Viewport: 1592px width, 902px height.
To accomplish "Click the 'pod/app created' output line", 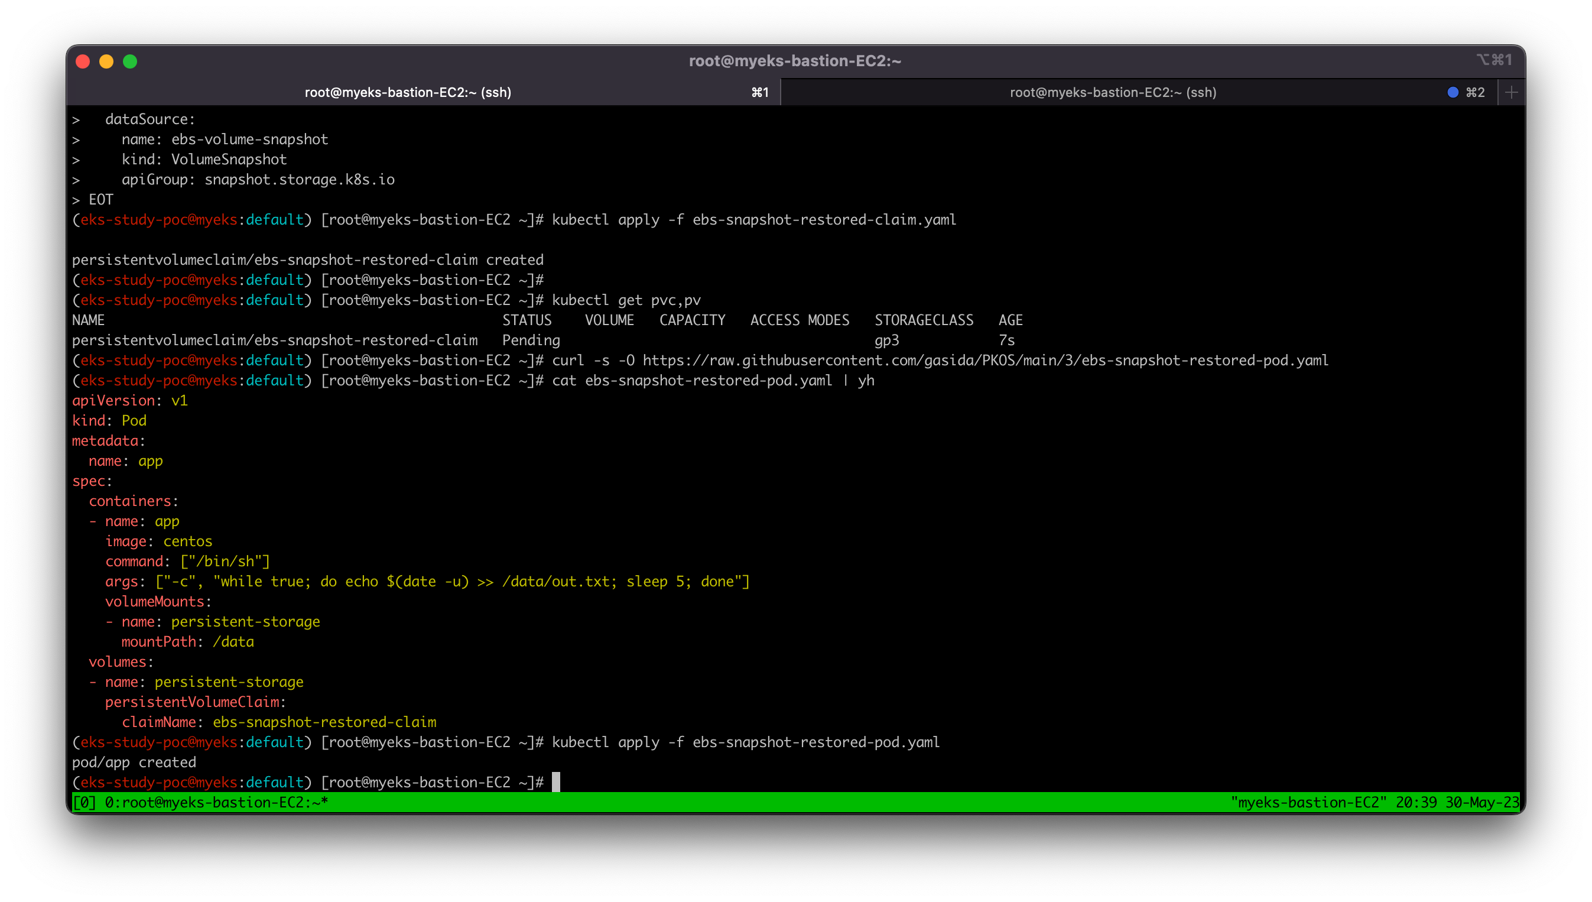I will [134, 762].
